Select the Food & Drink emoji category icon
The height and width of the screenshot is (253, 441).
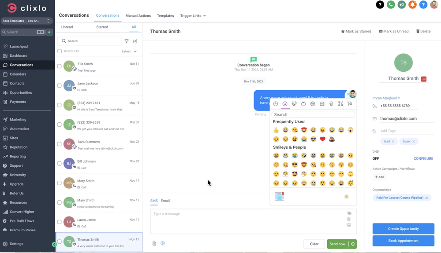[303, 104]
